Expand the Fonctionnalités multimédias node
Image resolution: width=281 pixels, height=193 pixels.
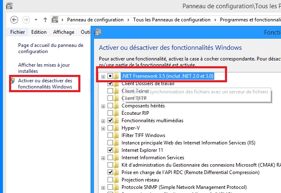click(103, 121)
